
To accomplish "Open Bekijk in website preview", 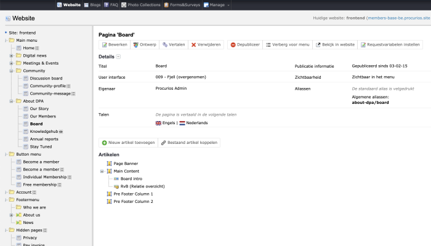I will (336, 45).
